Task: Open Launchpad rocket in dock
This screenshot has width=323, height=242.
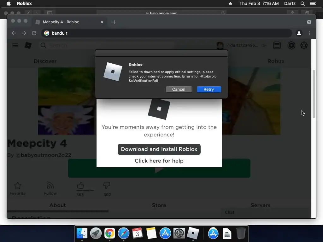Action: coord(96,233)
